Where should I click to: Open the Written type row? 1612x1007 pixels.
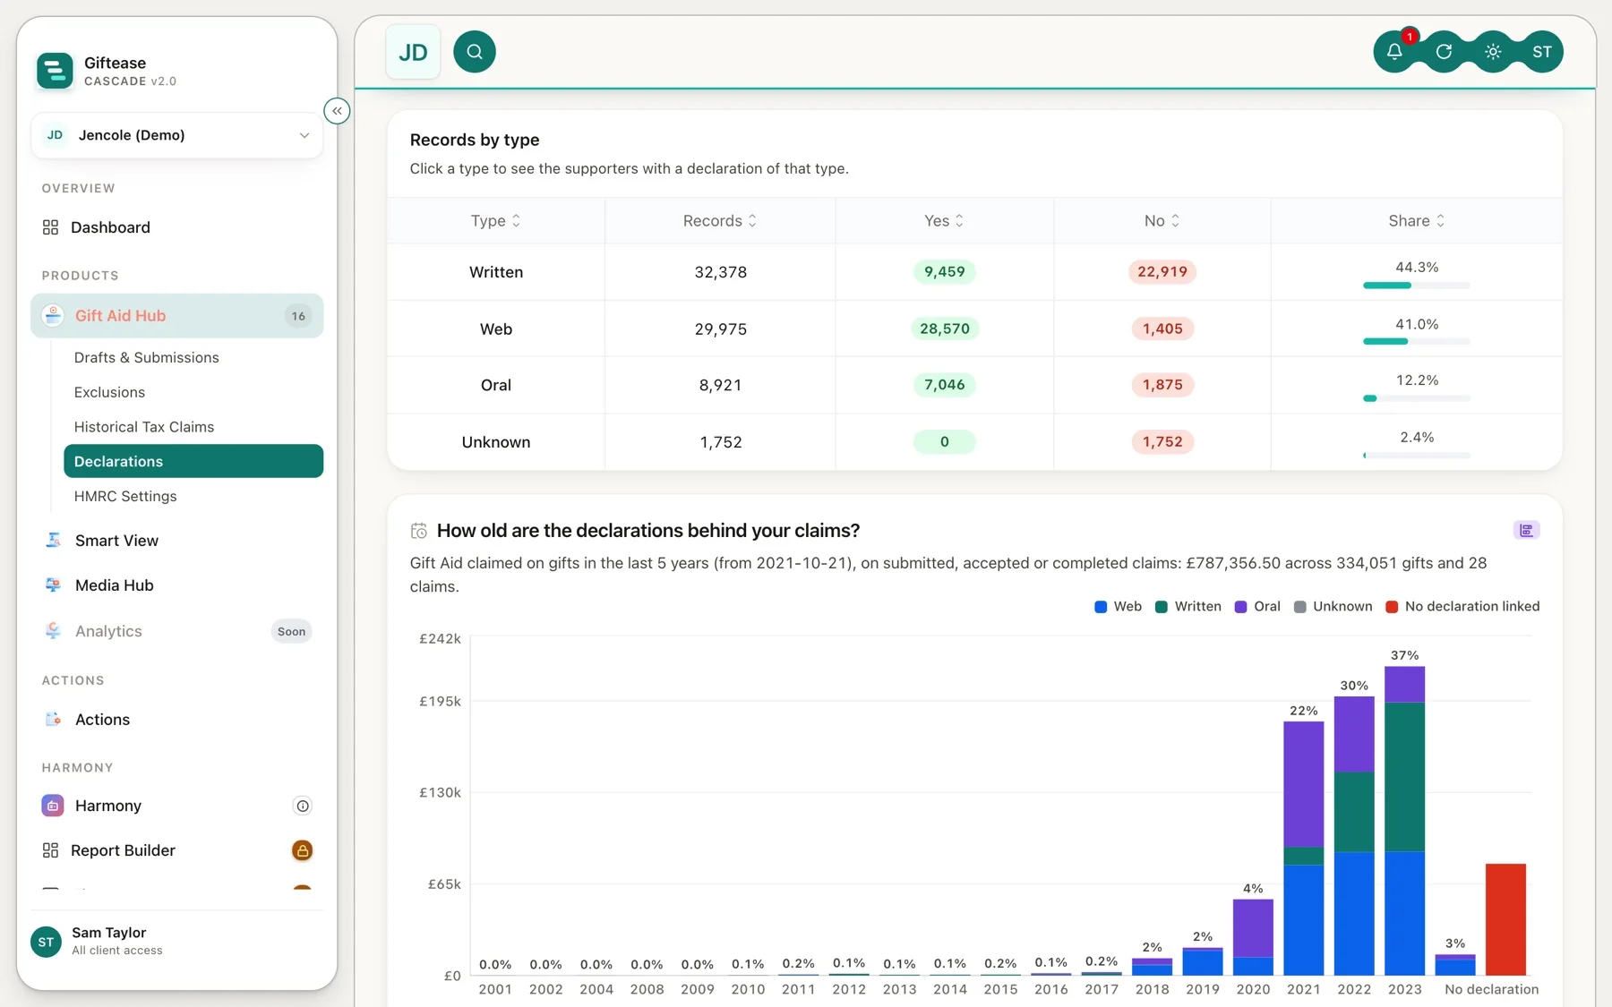(x=974, y=272)
